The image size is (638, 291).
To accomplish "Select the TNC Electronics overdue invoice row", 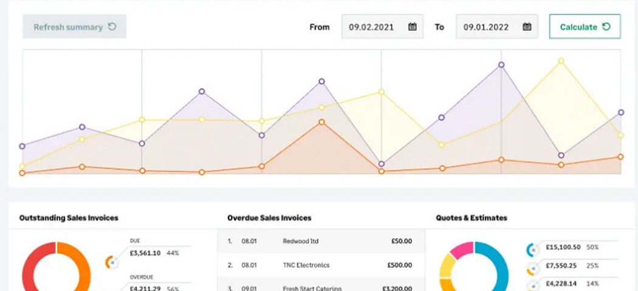I will (x=321, y=266).
